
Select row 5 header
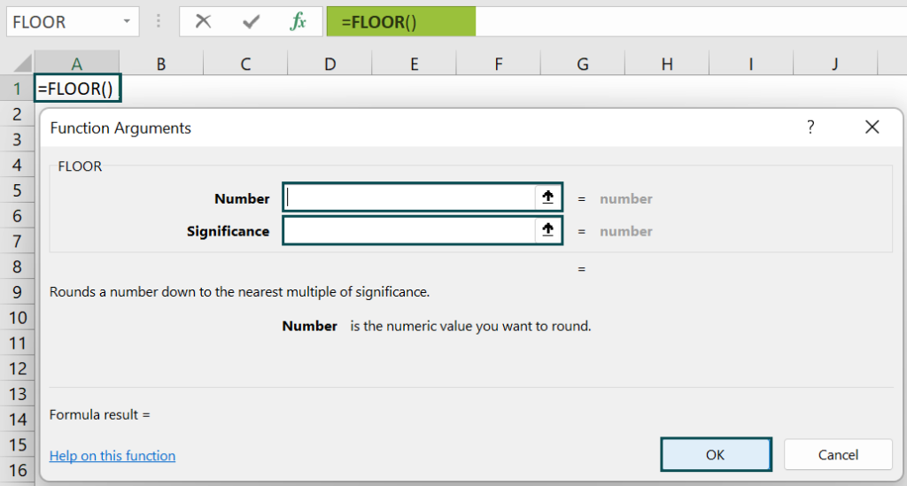tap(17, 190)
